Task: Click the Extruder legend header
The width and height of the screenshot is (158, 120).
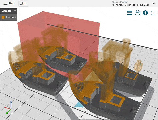Action: click(x=9, y=11)
